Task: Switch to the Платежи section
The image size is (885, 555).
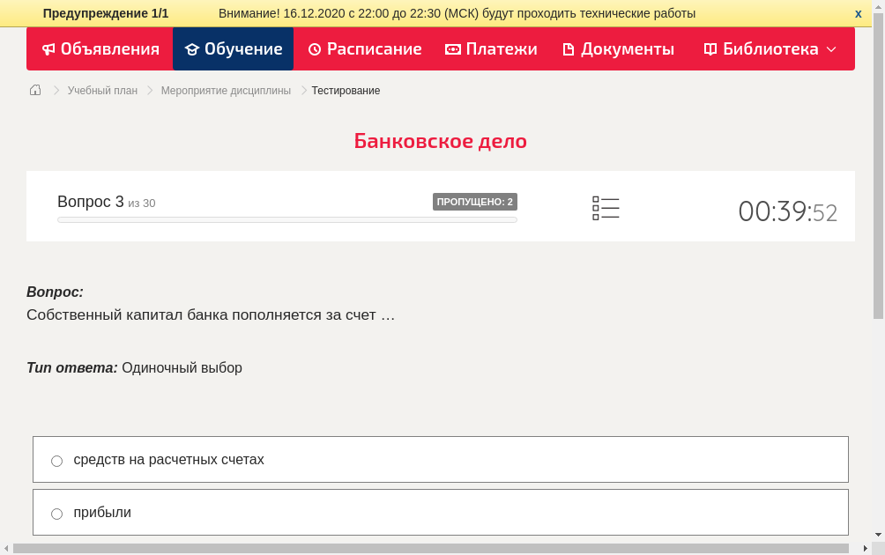Action: pos(491,49)
